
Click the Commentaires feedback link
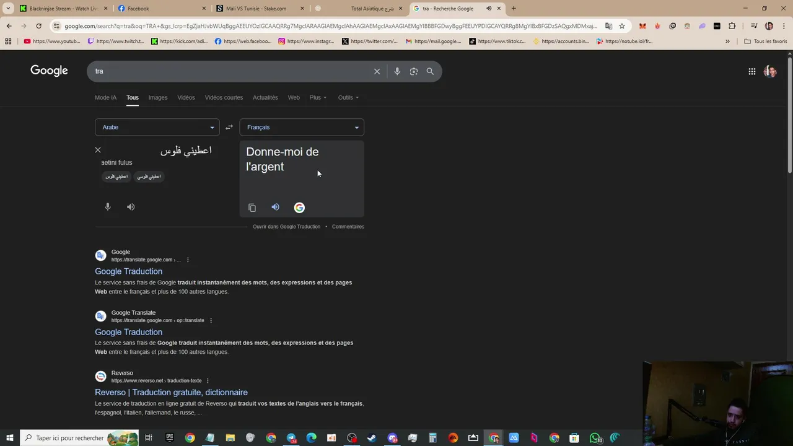[x=348, y=227]
